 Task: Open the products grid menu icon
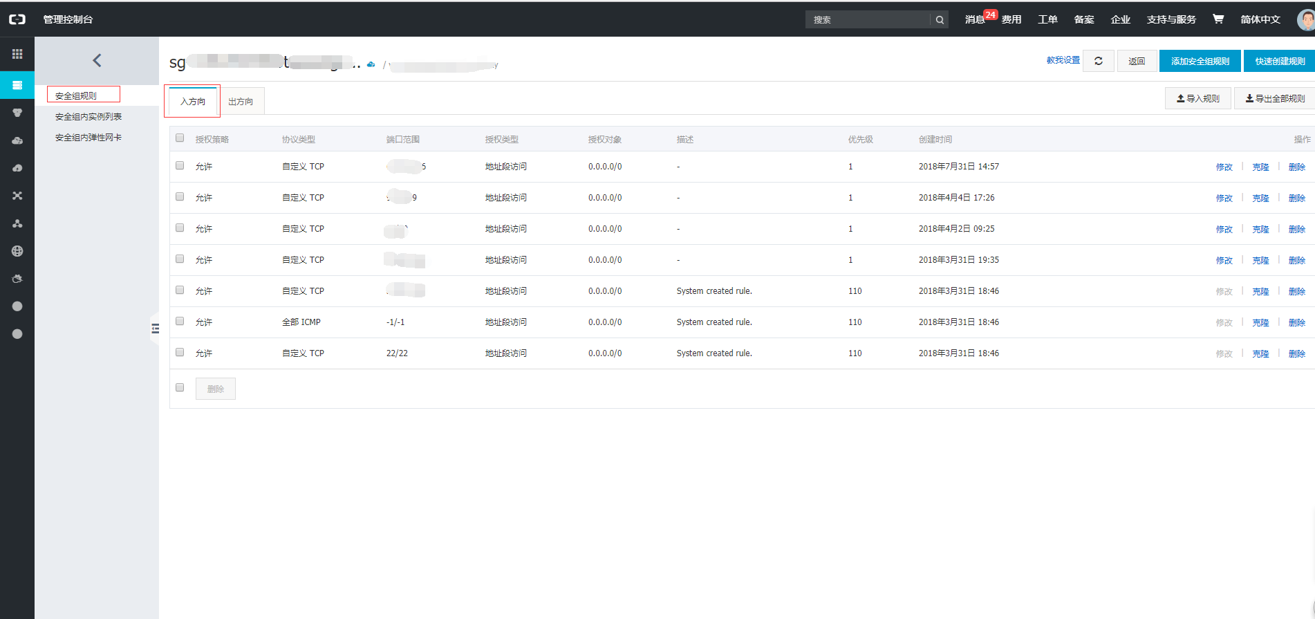(17, 54)
